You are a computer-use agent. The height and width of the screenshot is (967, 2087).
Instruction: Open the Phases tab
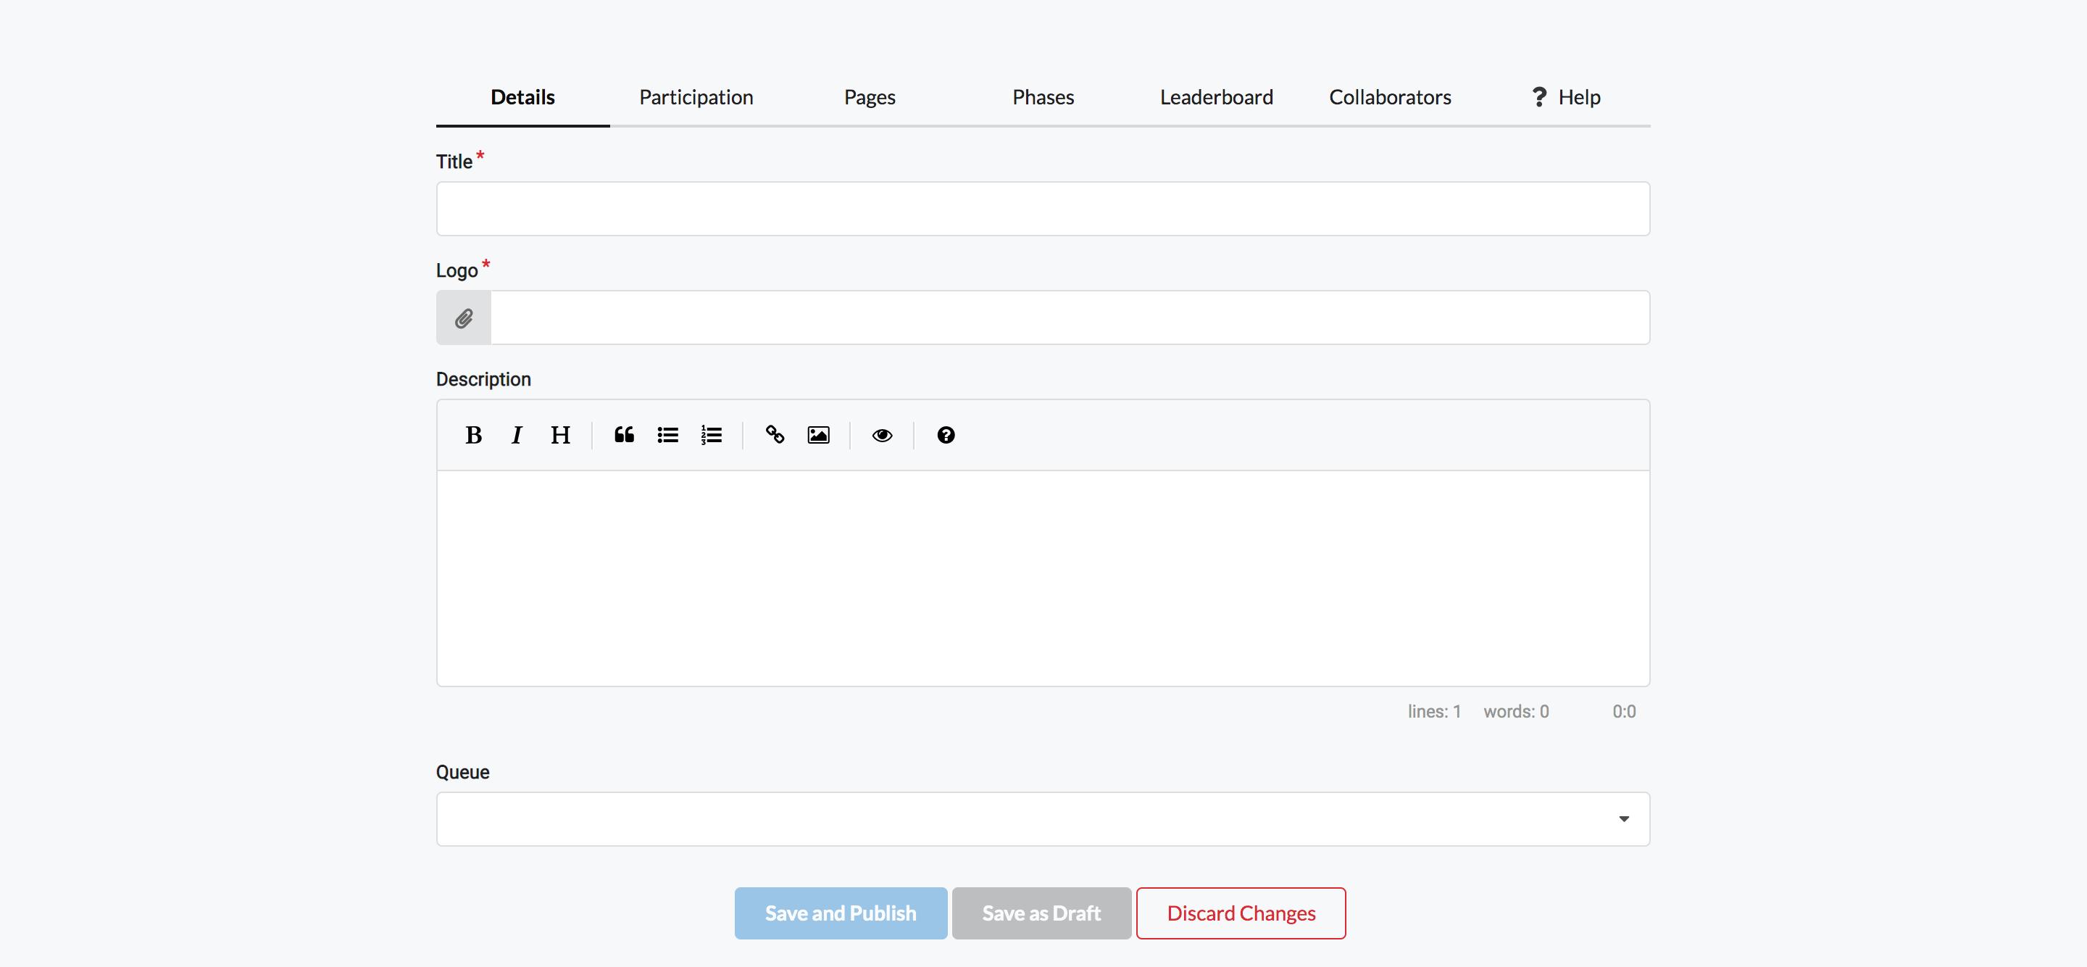[x=1043, y=97]
